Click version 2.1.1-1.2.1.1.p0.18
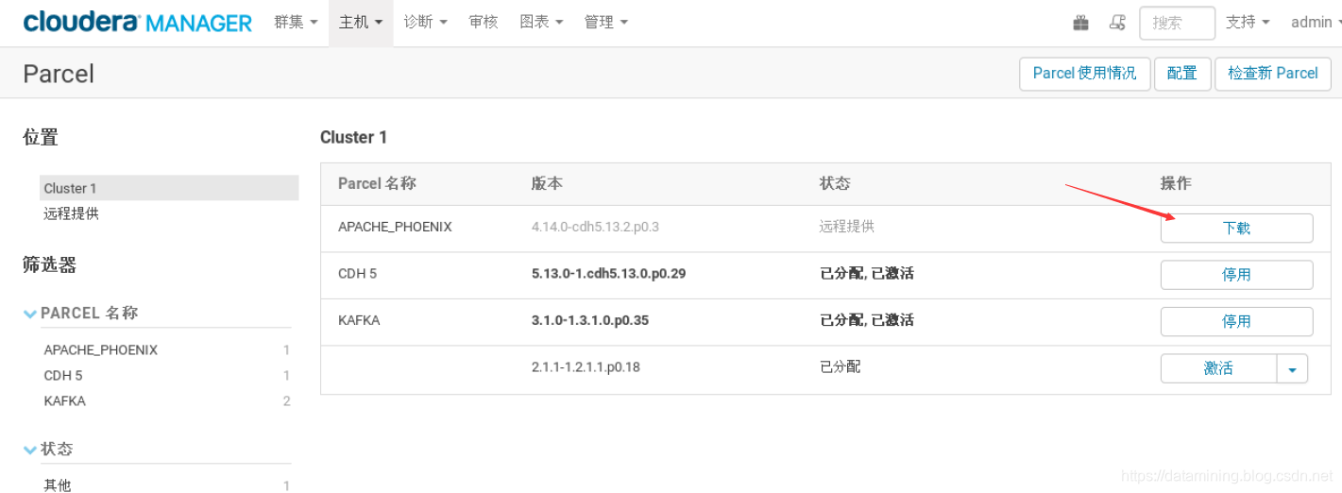Screen dimensions: 1342x493 point(586,366)
